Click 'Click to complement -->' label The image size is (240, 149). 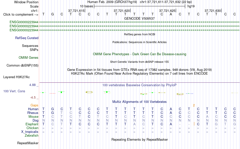tap(21, 15)
